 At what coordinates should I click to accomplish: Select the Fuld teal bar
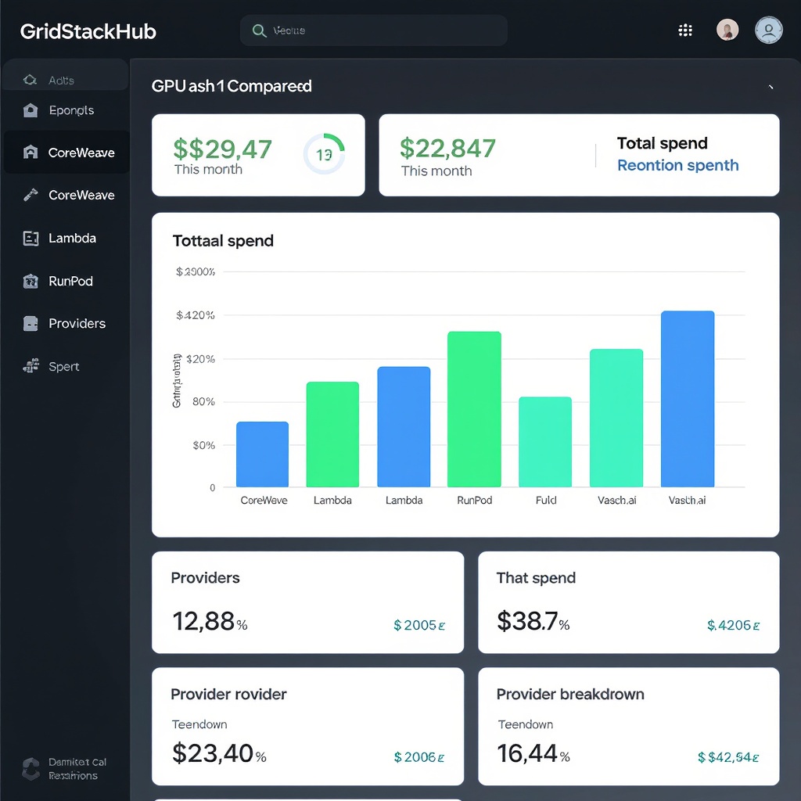(x=545, y=442)
